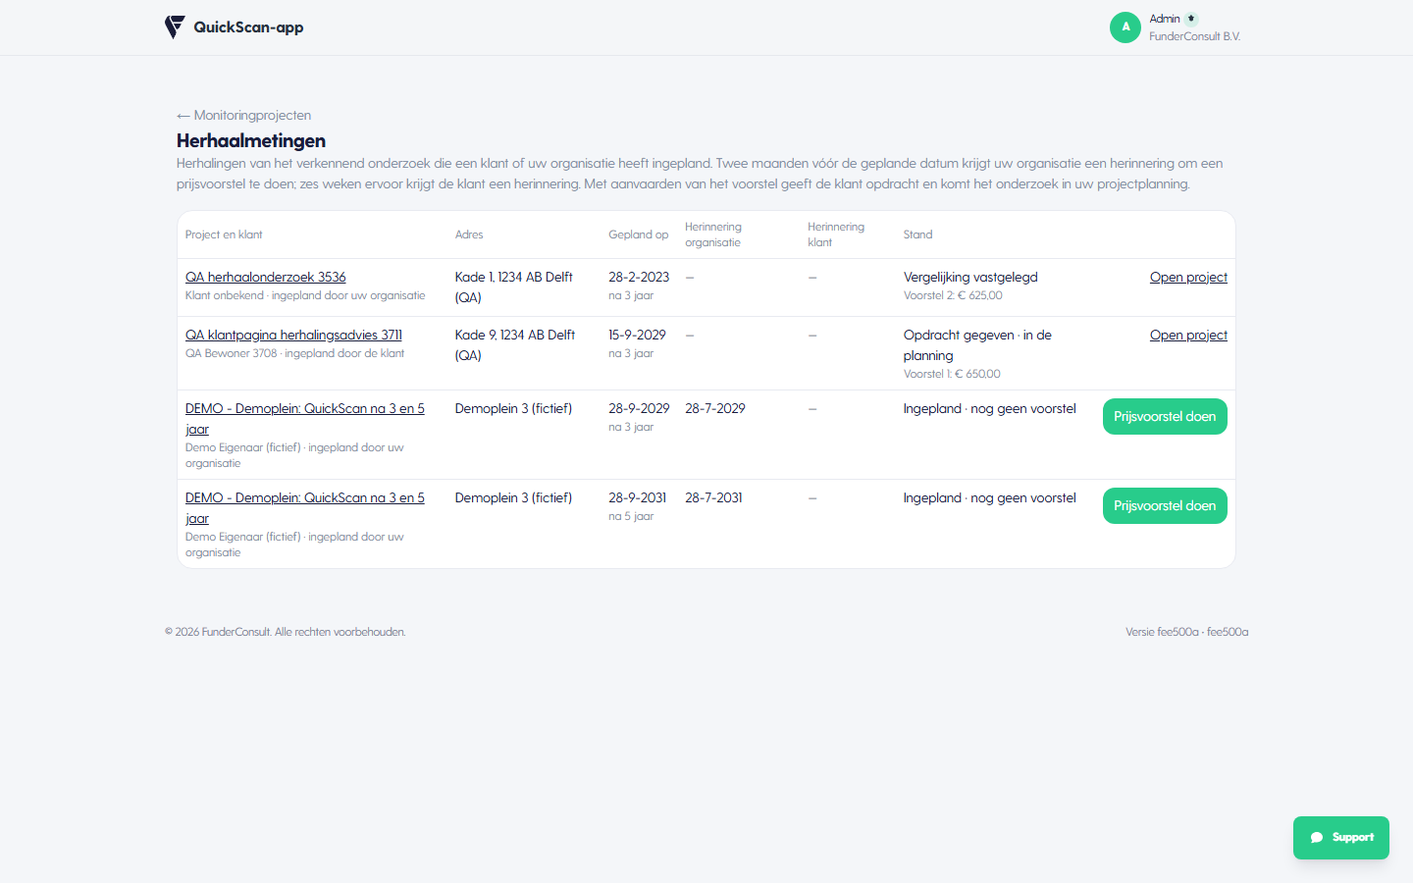Go back to Monitoringprojecten

point(244,115)
